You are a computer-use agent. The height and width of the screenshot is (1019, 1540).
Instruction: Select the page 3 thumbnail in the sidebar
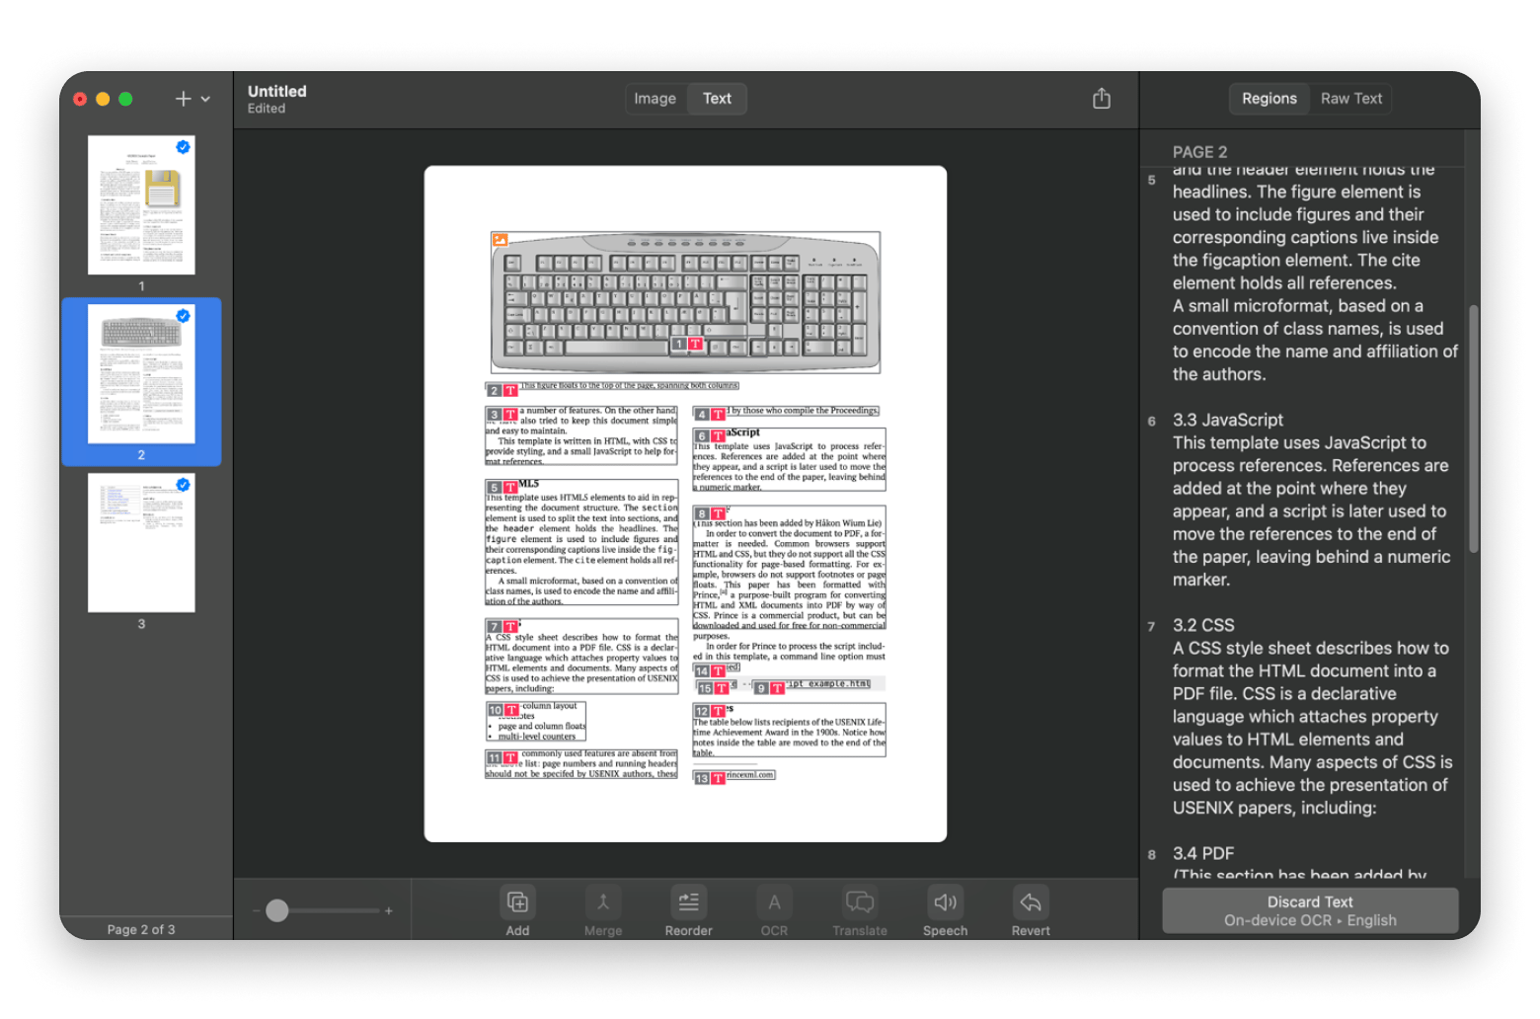pos(141,543)
